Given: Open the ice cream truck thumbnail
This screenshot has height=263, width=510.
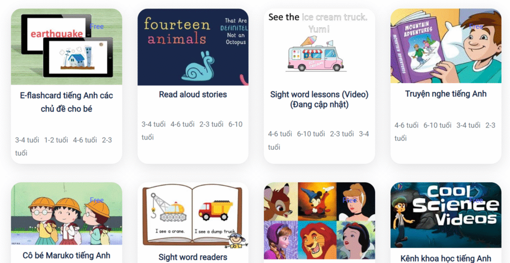Looking at the screenshot, I should point(319,47).
